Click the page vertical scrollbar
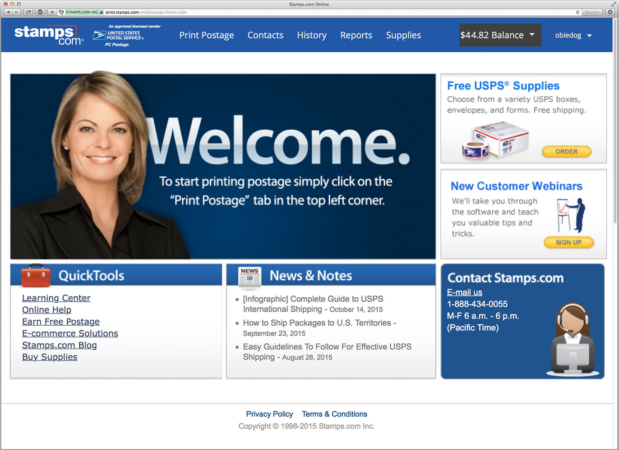Image resolution: width=619 pixels, height=450 pixels. 615,135
